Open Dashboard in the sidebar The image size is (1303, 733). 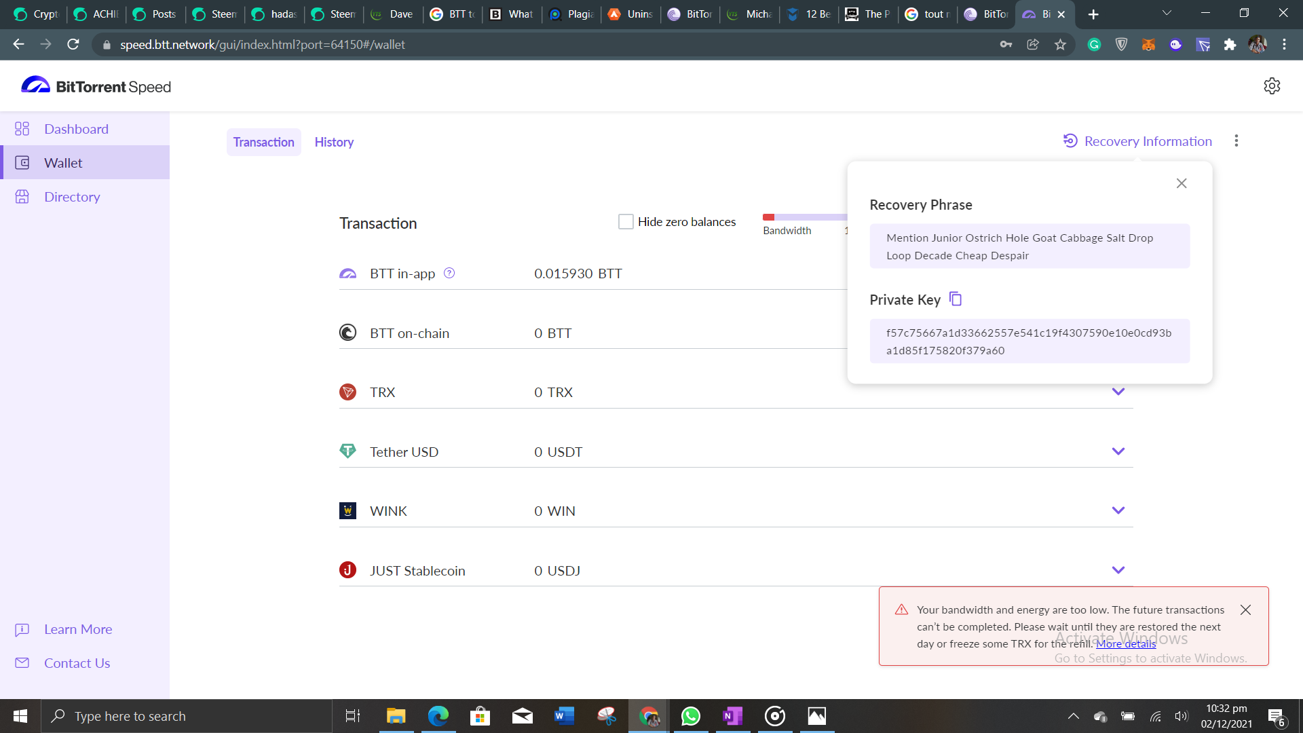pos(85,129)
